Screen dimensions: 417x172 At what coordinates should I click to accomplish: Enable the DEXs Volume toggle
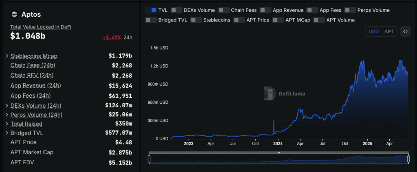click(x=177, y=10)
